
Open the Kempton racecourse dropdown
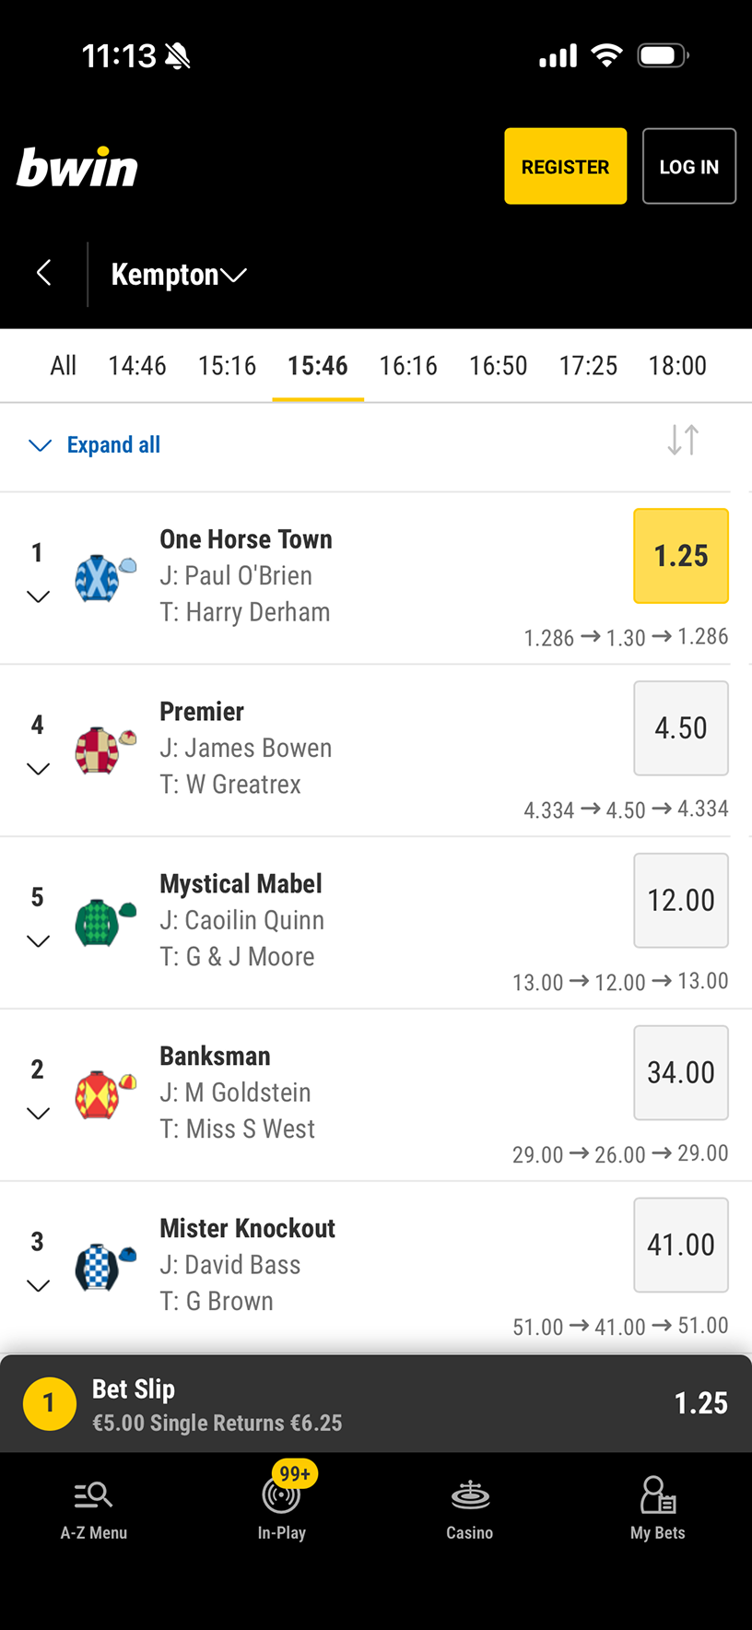[x=179, y=275]
